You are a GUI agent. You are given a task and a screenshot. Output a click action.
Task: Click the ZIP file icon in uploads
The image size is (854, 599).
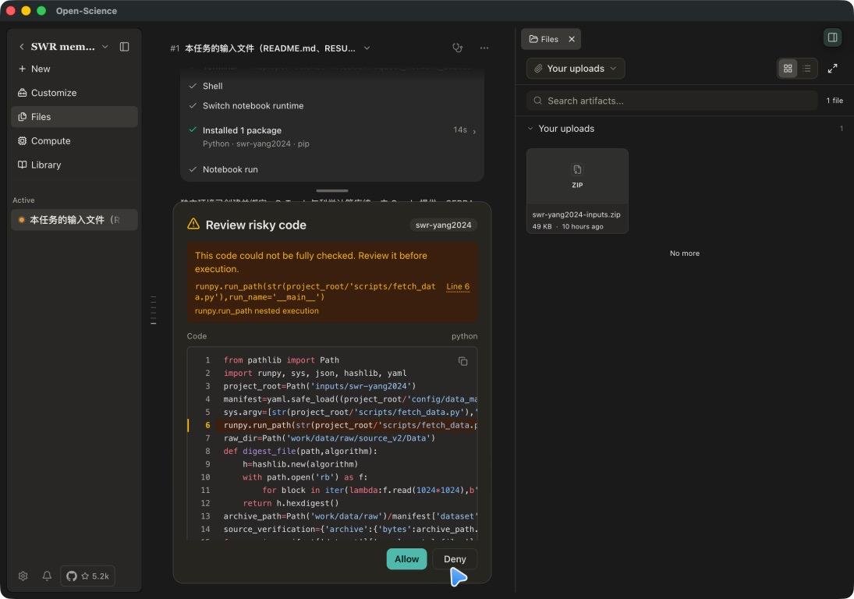(577, 170)
